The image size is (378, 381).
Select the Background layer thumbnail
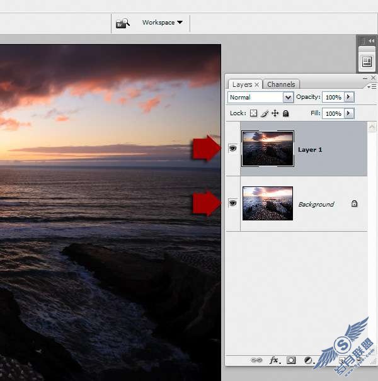click(268, 203)
